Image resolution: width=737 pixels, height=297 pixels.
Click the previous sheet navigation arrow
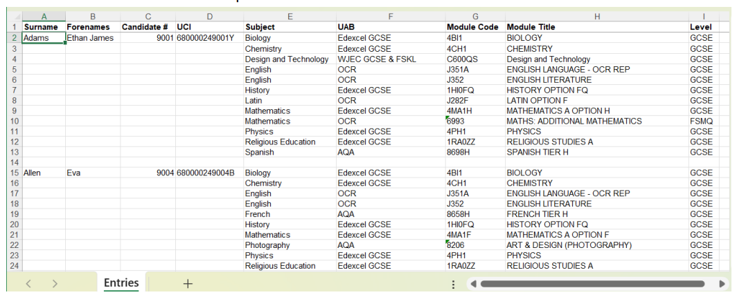coord(28,284)
